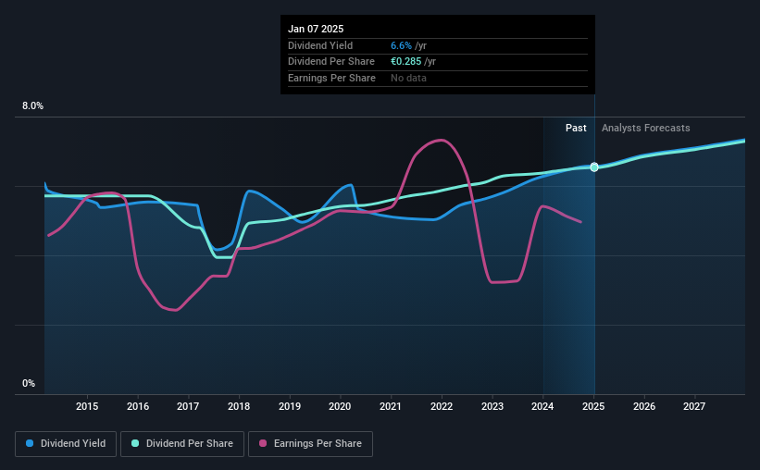The height and width of the screenshot is (470, 760).
Task: Click the 2023 x-axis label
Action: [x=492, y=406]
